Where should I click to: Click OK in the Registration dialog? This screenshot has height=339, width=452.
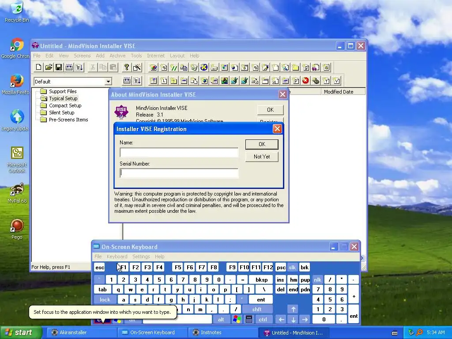tap(262, 144)
